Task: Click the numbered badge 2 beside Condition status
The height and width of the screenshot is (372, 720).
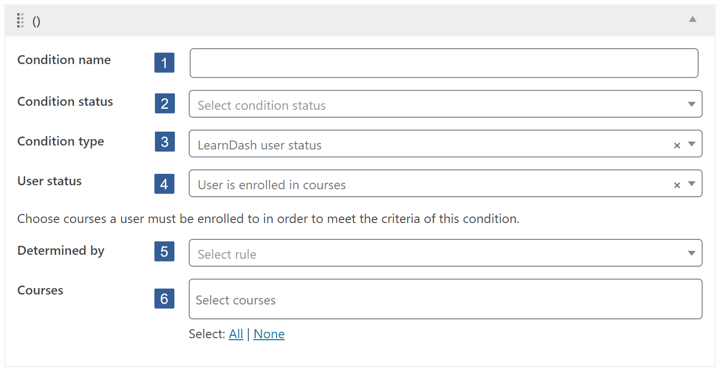Action: point(164,103)
